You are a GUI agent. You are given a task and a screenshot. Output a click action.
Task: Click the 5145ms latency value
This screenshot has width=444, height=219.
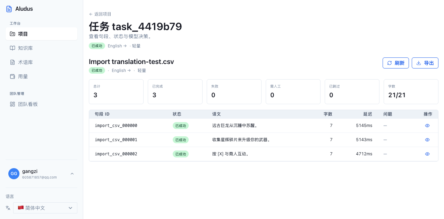[364, 126]
